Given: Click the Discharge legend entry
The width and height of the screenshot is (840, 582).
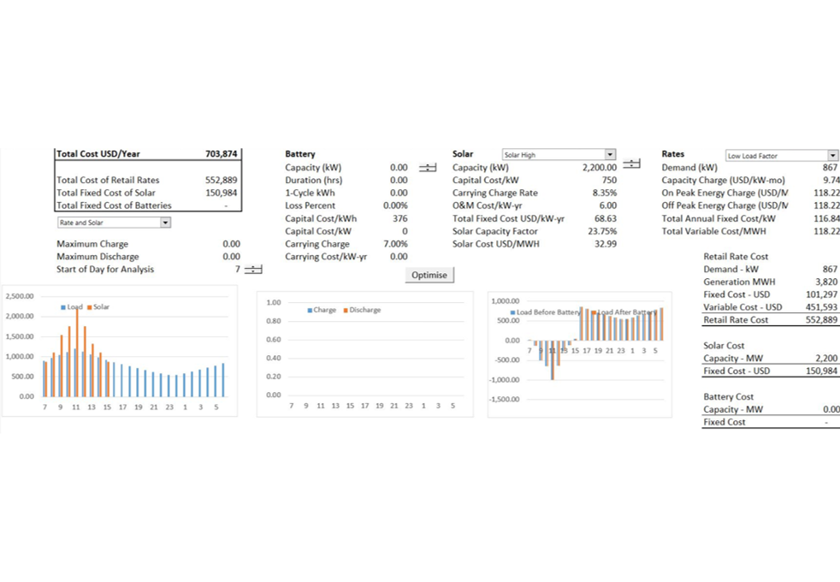Looking at the screenshot, I should click(x=362, y=310).
